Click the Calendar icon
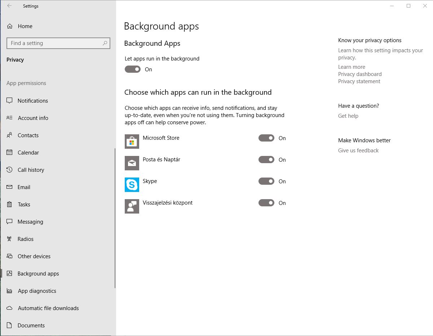The width and height of the screenshot is (433, 336). [x=10, y=153]
